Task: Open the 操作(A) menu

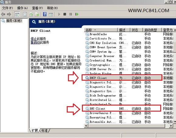Action: [22, 8]
